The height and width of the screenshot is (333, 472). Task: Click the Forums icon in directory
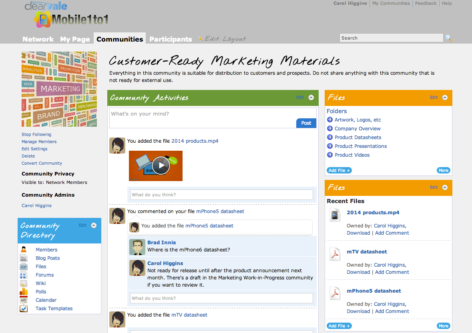pyautogui.click(x=24, y=275)
